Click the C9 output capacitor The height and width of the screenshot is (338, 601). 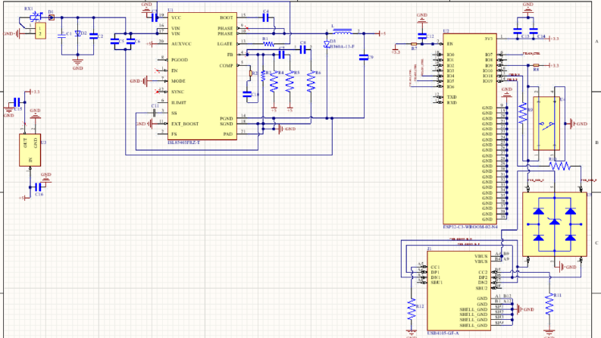tap(364, 58)
